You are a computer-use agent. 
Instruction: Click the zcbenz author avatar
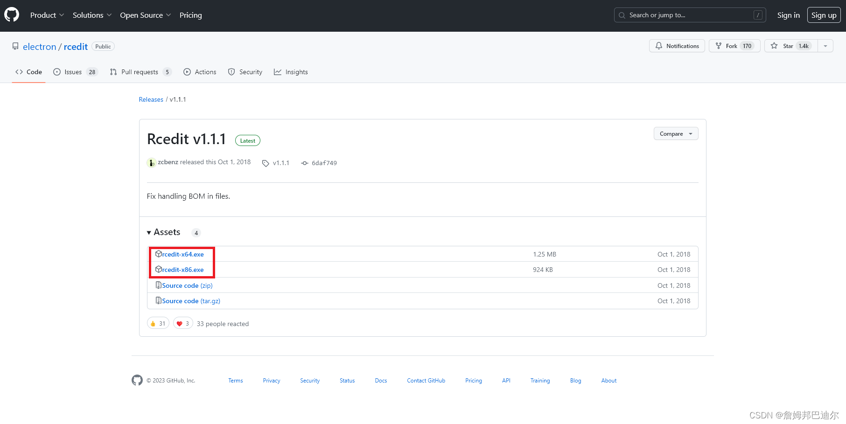[x=151, y=162]
